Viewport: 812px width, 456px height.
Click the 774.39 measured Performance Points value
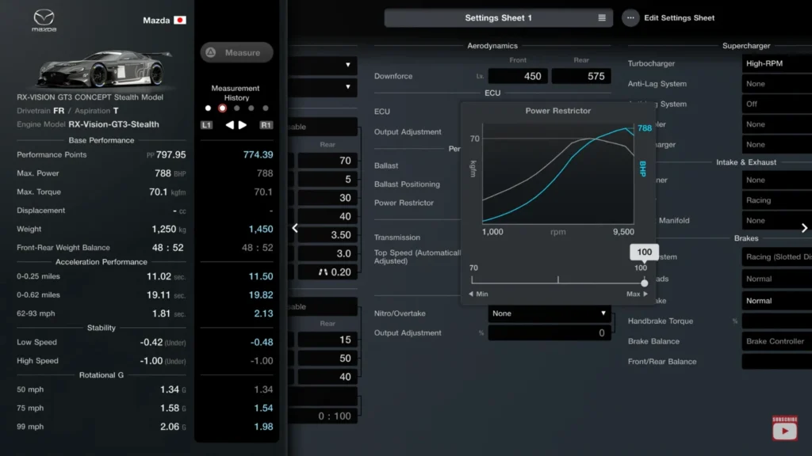(x=258, y=154)
